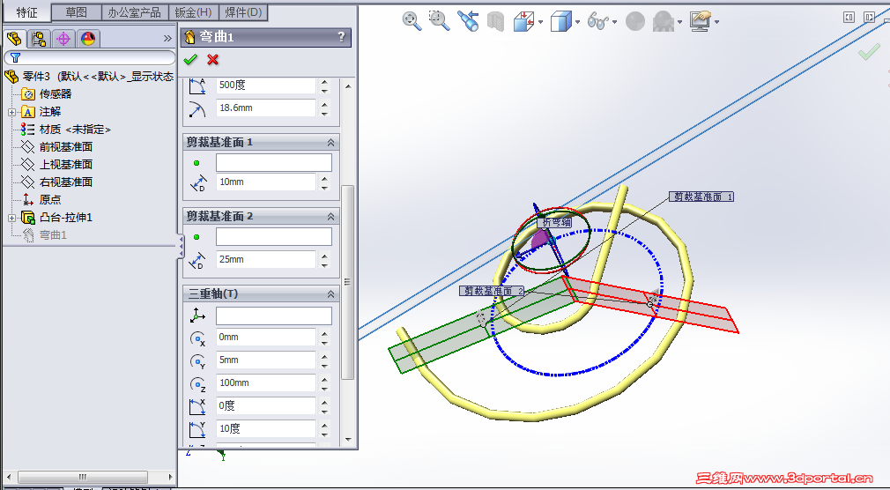Click the 10度 Y rotation angle field
Viewport: 890px width, 490px height.
point(265,428)
